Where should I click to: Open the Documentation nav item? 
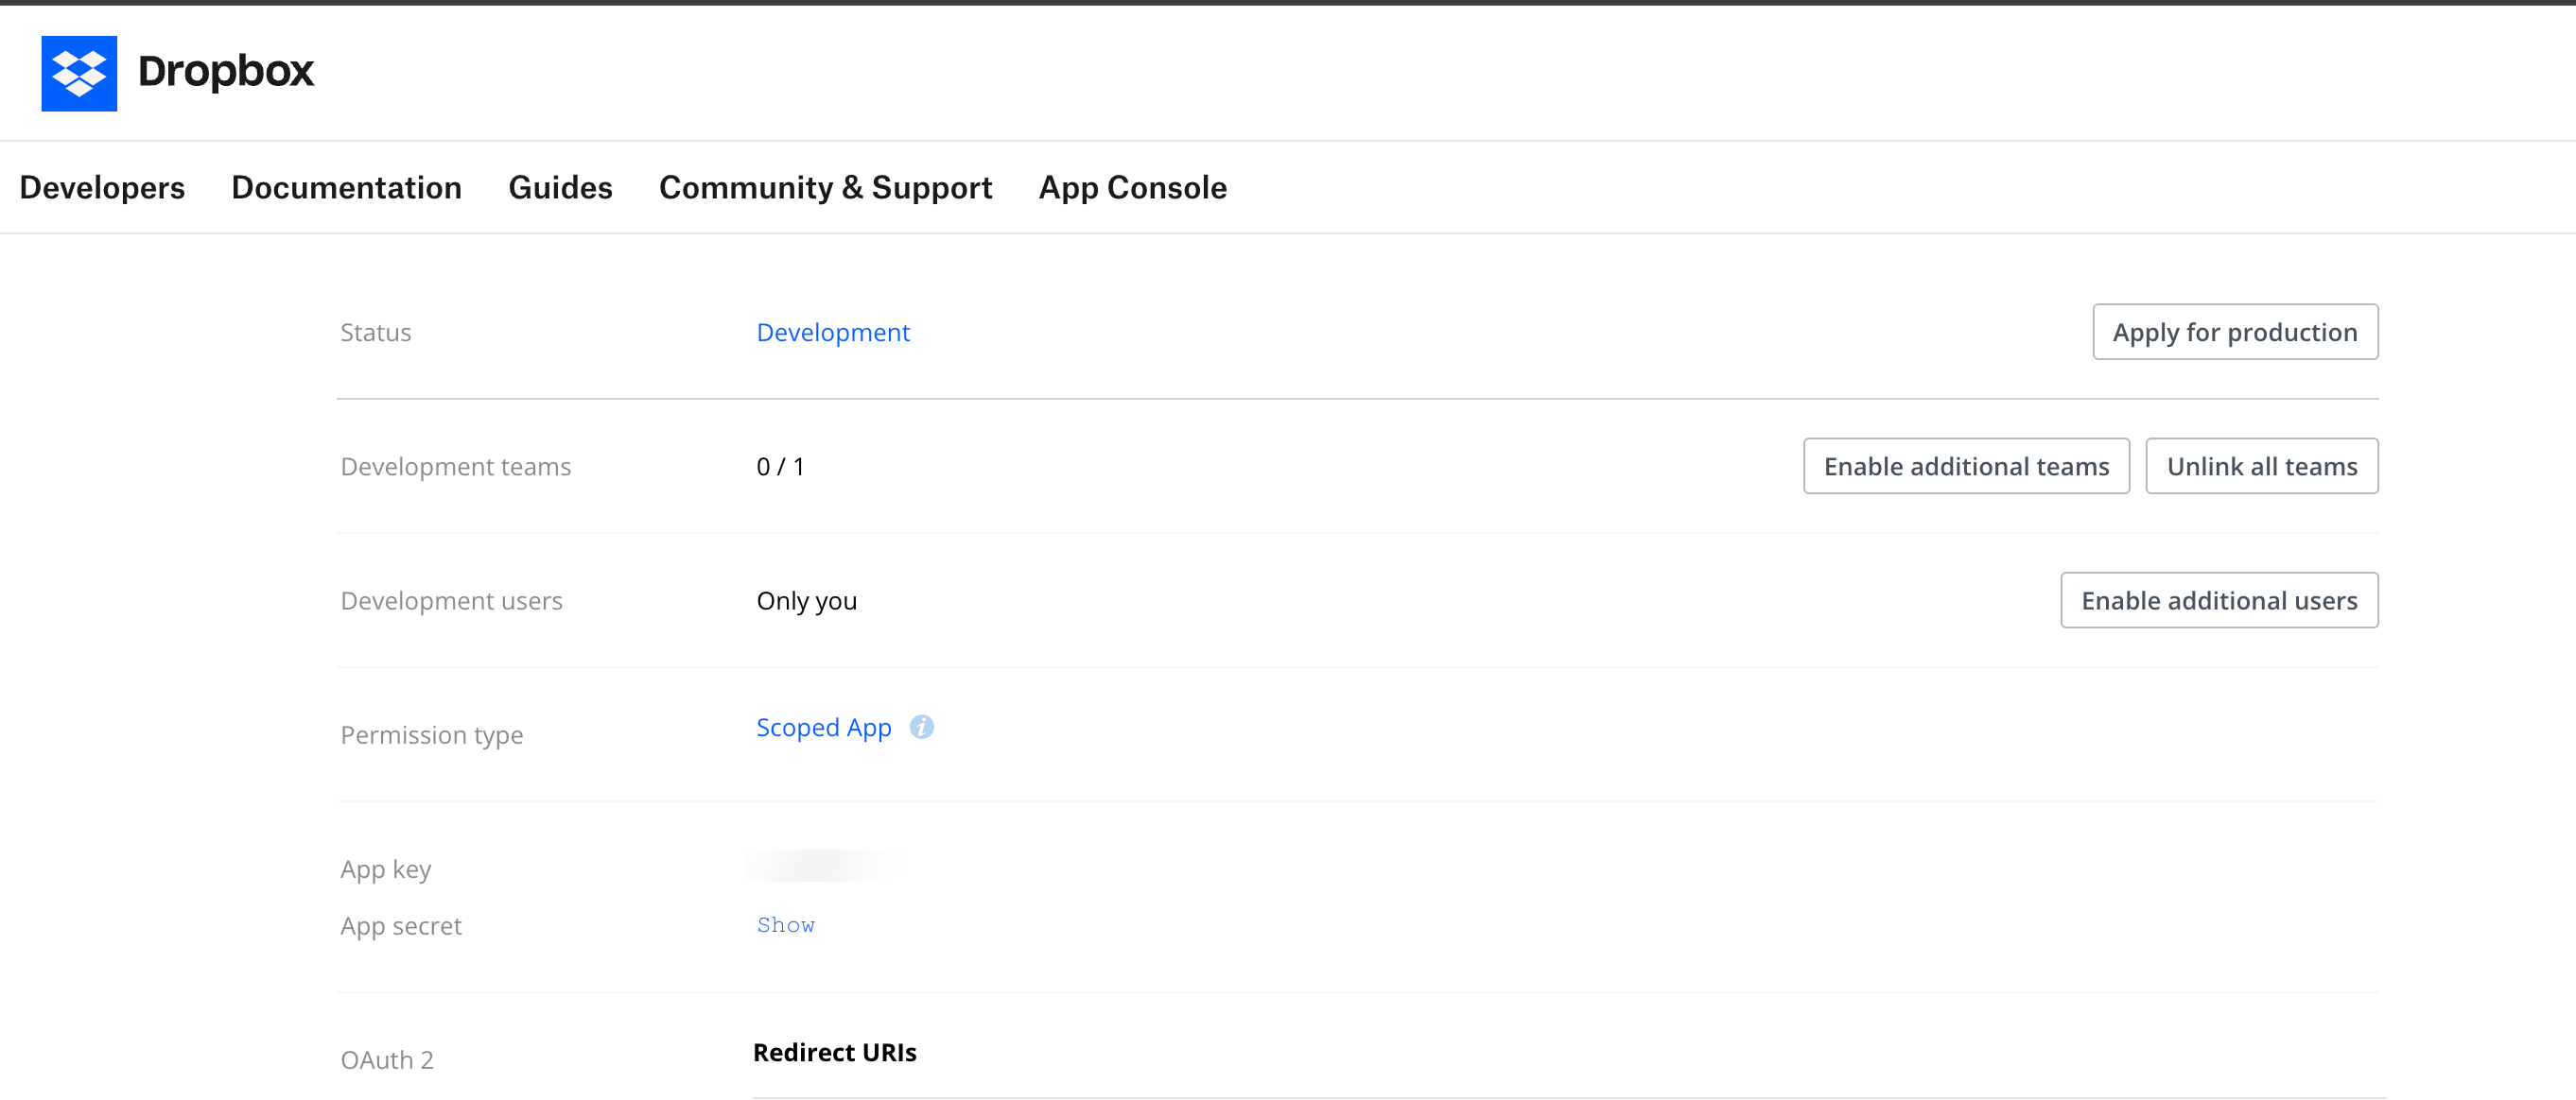346,187
